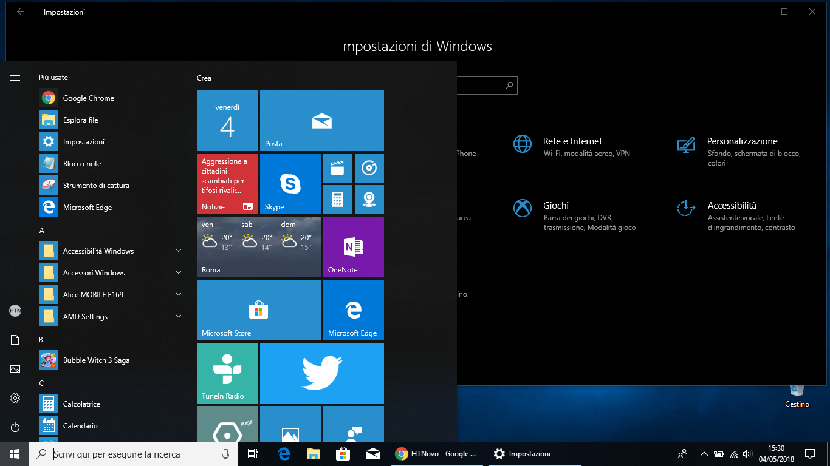The width and height of the screenshot is (830, 466).
Task: Open the Film & TV clapperboard tile
Action: 337,168
